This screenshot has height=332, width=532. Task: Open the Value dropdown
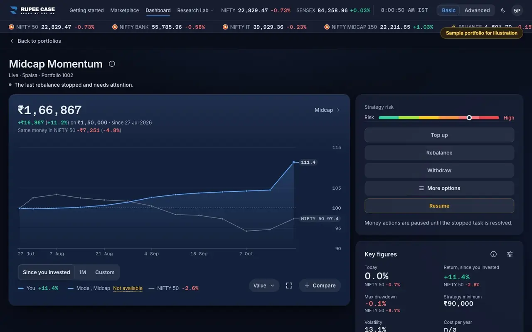pos(264,286)
